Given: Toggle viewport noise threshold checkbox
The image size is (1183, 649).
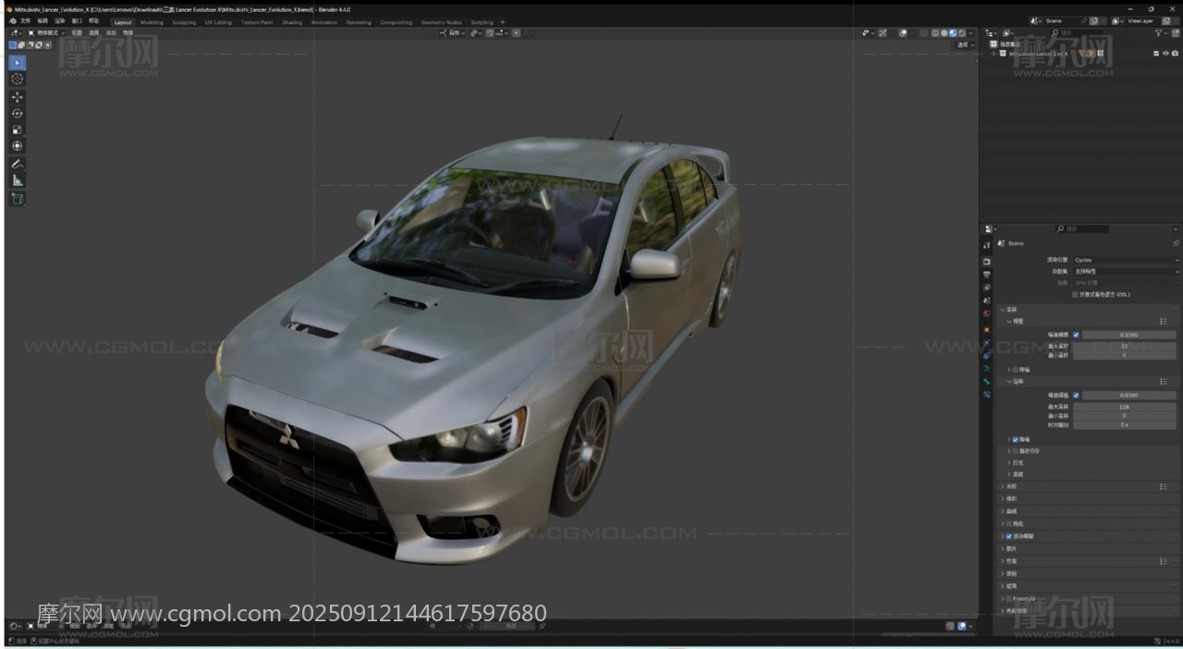Looking at the screenshot, I should (x=1076, y=335).
